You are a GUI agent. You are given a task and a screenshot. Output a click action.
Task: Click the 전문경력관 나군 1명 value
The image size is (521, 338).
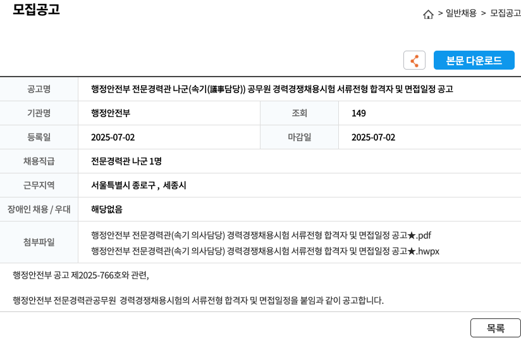point(126,161)
